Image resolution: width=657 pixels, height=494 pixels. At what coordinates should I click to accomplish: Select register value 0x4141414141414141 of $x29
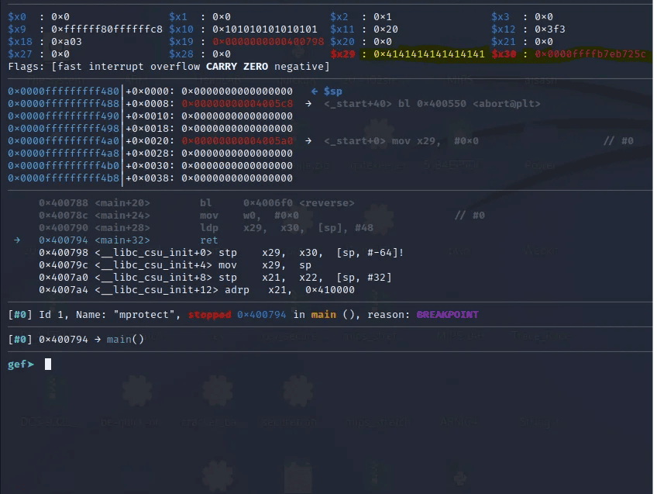pos(429,54)
